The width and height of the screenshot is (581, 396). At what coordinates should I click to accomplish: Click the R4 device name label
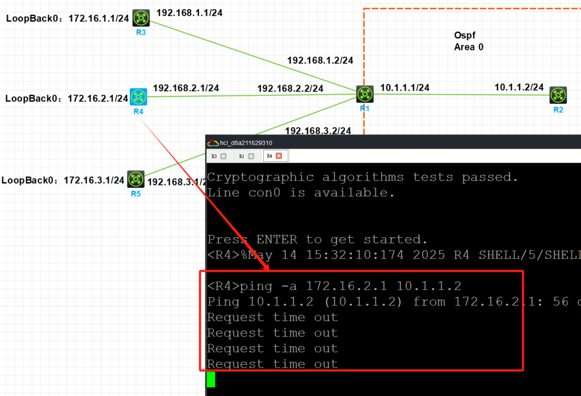138,112
